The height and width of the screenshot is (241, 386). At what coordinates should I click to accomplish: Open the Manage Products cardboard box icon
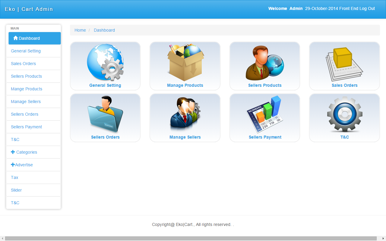pos(185,62)
